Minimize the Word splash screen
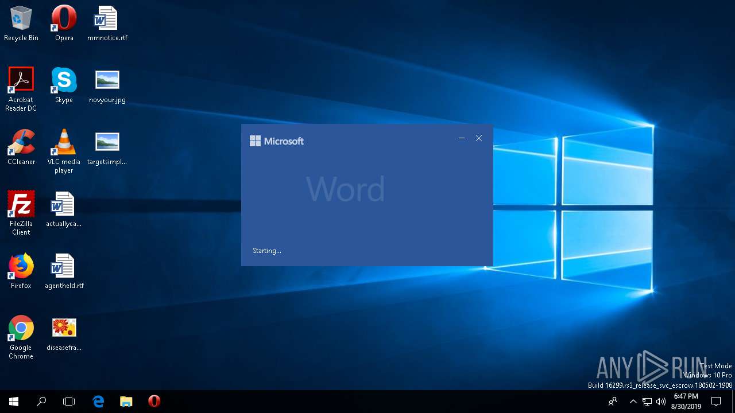 click(462, 138)
